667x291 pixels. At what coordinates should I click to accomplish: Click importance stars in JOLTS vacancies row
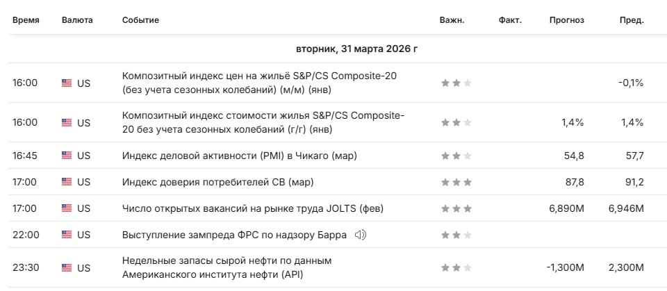[456, 208]
